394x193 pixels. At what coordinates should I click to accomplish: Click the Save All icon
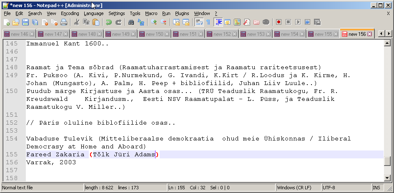click(x=35, y=22)
